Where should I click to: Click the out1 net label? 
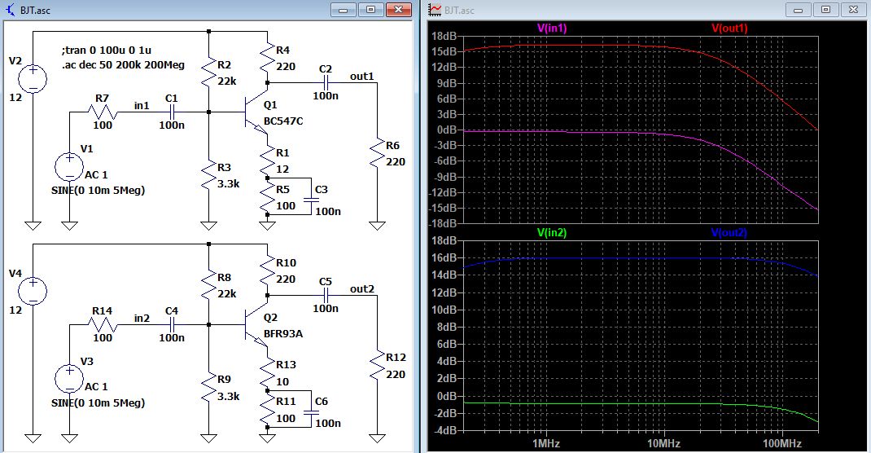click(361, 76)
